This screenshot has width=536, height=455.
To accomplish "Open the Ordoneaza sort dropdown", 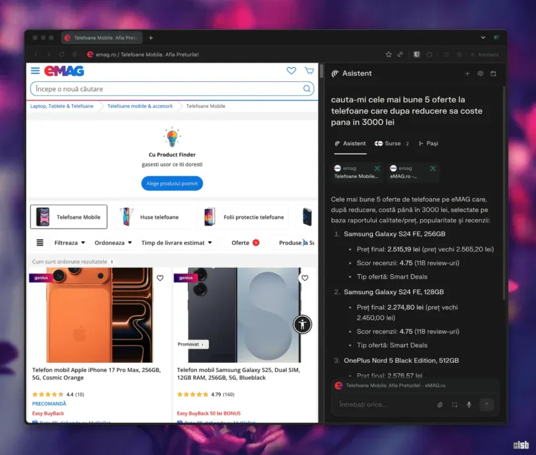I will 113,243.
